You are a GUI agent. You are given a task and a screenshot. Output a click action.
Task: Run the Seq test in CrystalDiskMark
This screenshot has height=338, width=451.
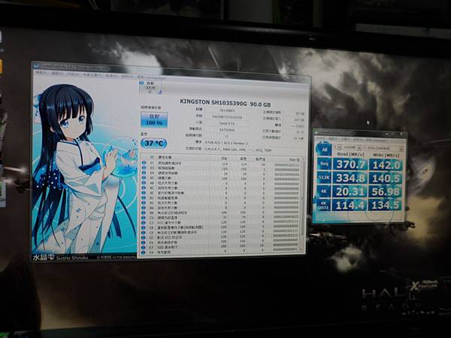pos(324,164)
